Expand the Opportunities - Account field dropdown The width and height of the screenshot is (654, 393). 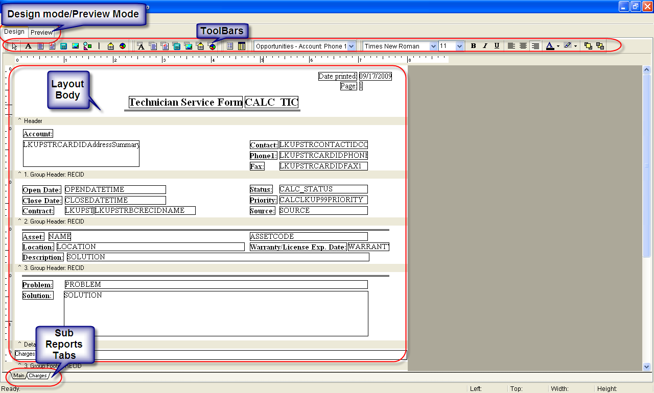click(x=352, y=46)
